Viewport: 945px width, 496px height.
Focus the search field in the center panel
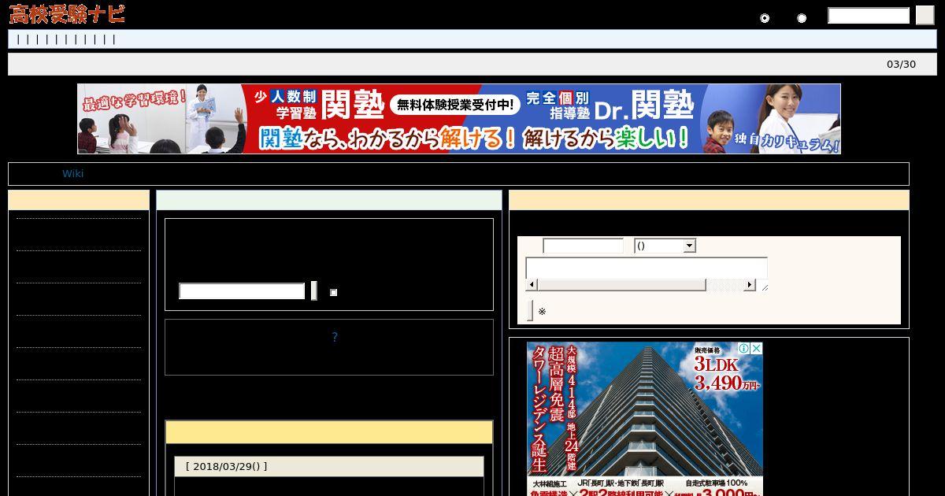click(x=242, y=291)
